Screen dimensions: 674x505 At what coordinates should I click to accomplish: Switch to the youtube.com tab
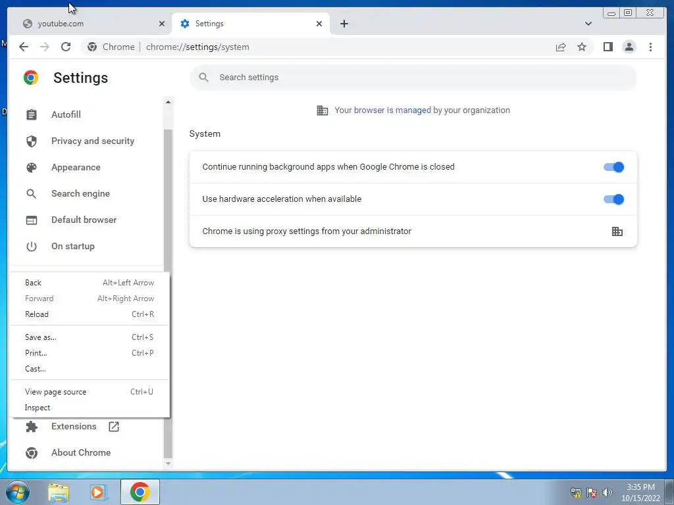tap(90, 24)
